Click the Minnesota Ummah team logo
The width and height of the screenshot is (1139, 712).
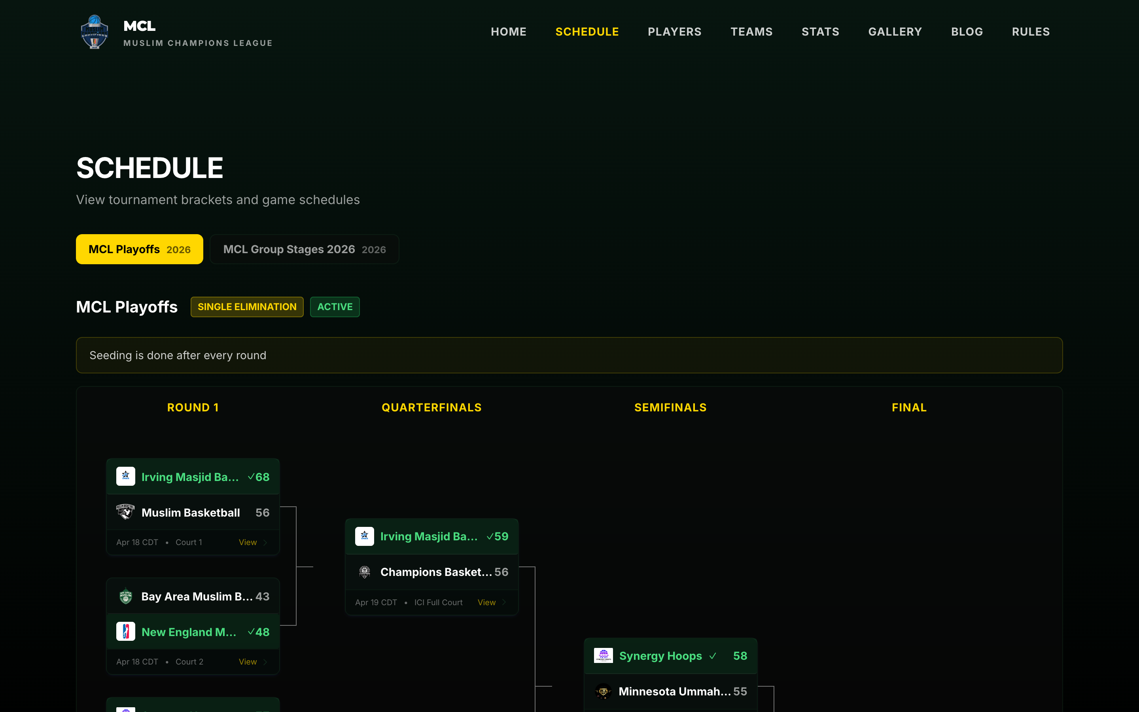point(604,691)
